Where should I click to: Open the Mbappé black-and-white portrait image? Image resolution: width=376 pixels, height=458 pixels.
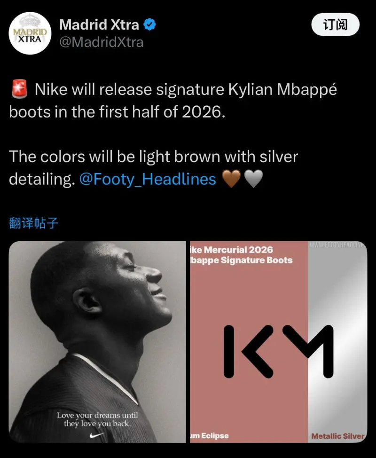click(97, 342)
